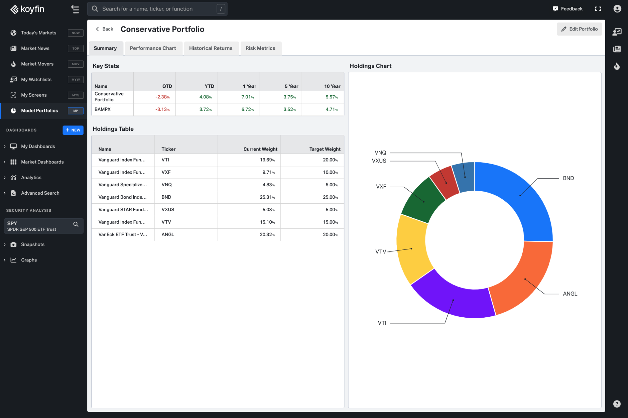Open Today's Markets menu item

(x=44, y=33)
